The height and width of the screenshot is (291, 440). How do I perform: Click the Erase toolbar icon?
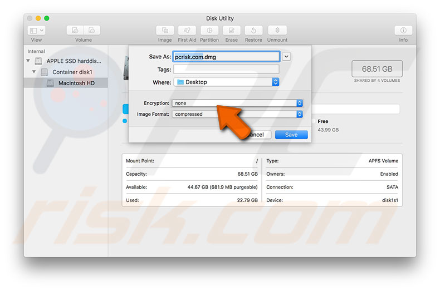point(231,30)
